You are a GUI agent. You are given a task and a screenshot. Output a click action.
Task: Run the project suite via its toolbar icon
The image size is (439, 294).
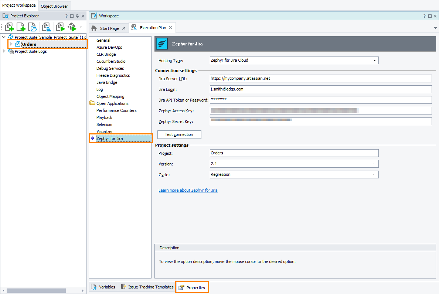(x=72, y=27)
